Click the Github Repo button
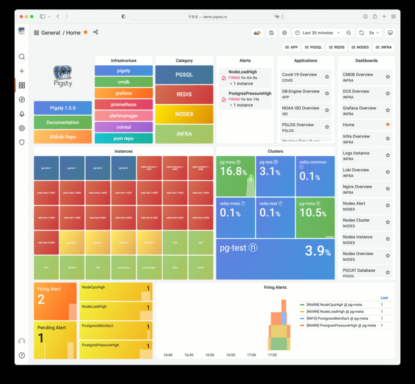Screen dimensions: 415x384 (63, 137)
